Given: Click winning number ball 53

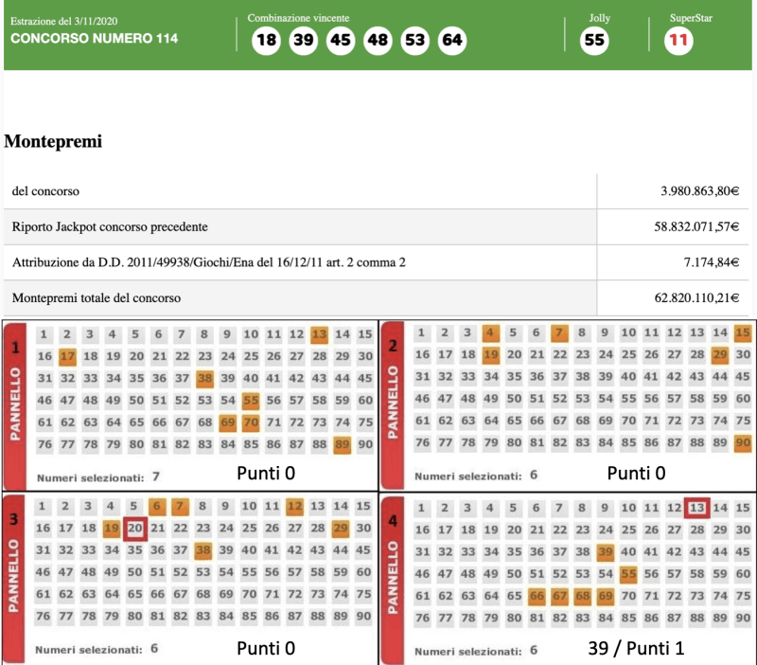Looking at the screenshot, I should click(x=414, y=41).
